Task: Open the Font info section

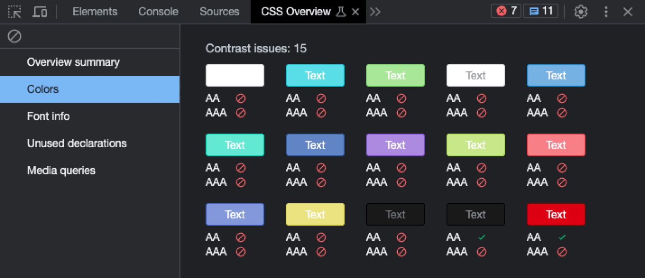Action: pyautogui.click(x=48, y=116)
